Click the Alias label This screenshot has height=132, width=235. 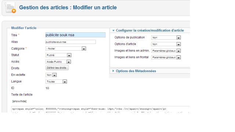tap(14, 42)
